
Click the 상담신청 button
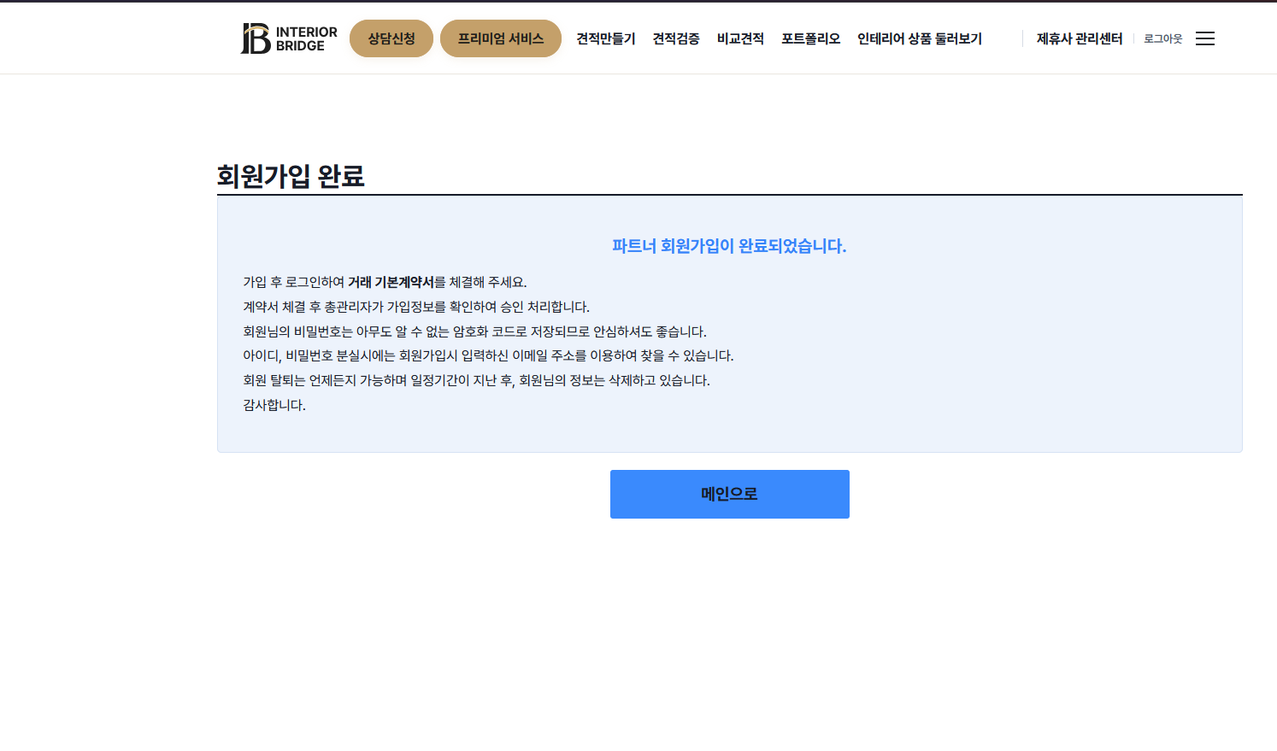[391, 38]
